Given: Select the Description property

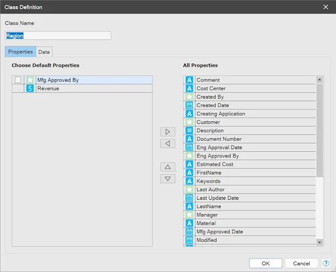Looking at the screenshot, I should click(250, 131).
